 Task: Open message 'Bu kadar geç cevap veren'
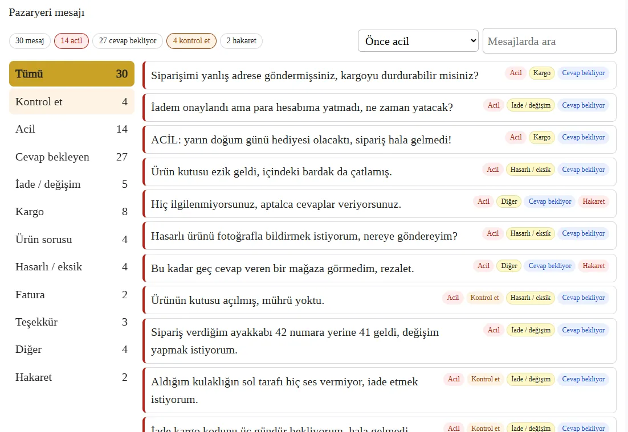380,268
